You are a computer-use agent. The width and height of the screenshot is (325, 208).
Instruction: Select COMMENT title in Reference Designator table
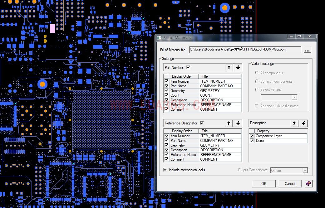pyautogui.click(x=220, y=159)
